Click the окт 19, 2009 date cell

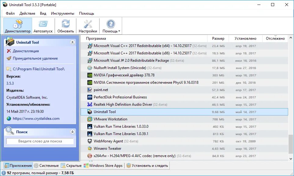tap(246, 141)
